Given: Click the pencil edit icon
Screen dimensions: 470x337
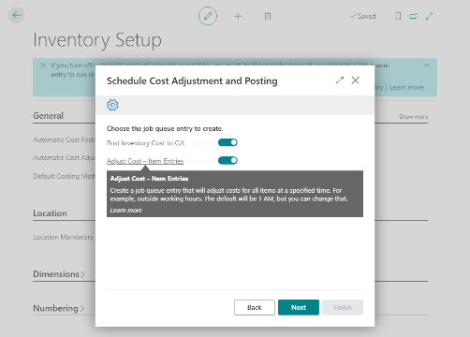Looking at the screenshot, I should click(208, 16).
